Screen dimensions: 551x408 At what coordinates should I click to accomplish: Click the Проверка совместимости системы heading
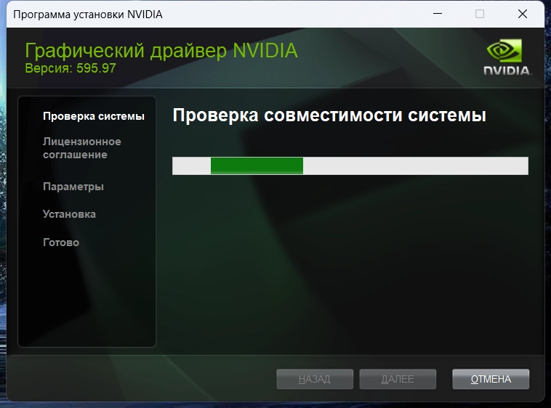(x=329, y=115)
